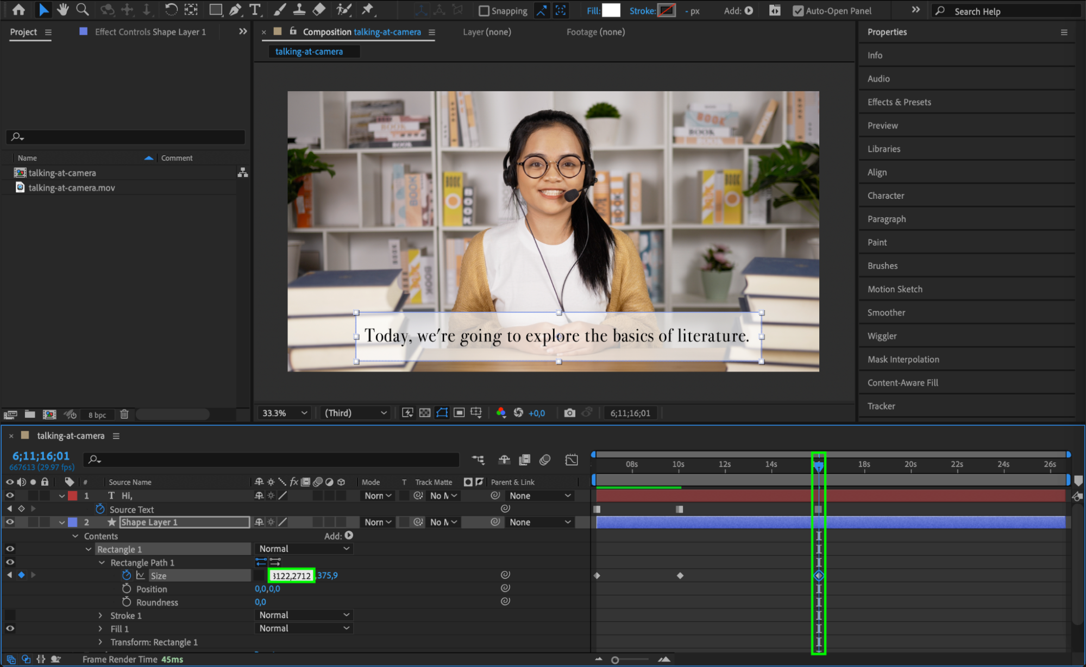Click the Size keyframe at playhead

[819, 575]
